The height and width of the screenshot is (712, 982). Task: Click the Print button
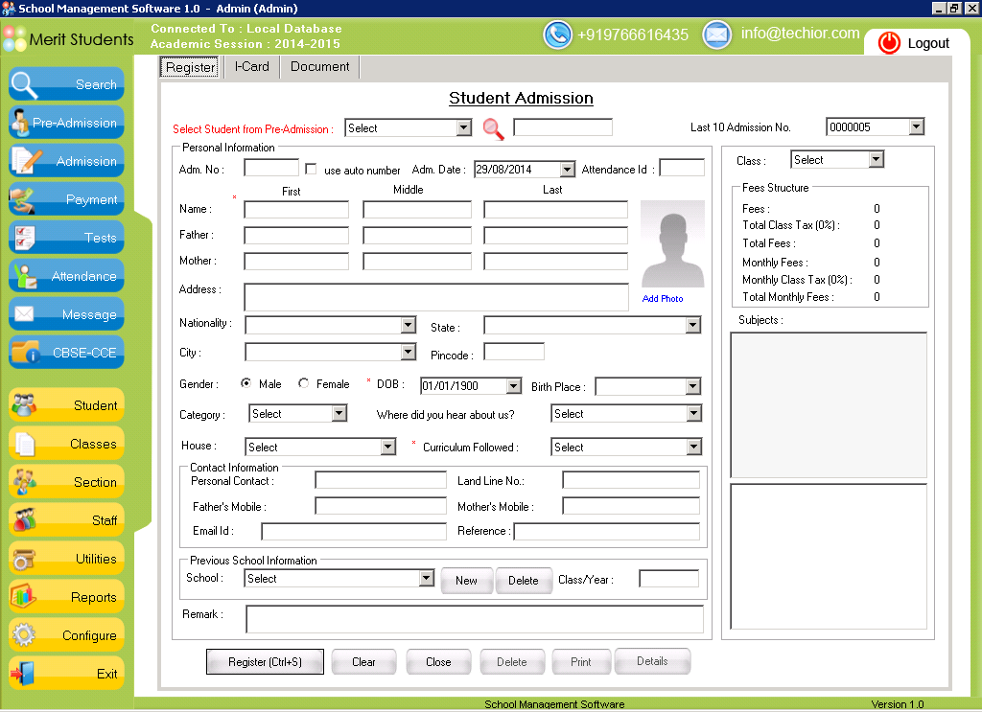[x=580, y=661]
